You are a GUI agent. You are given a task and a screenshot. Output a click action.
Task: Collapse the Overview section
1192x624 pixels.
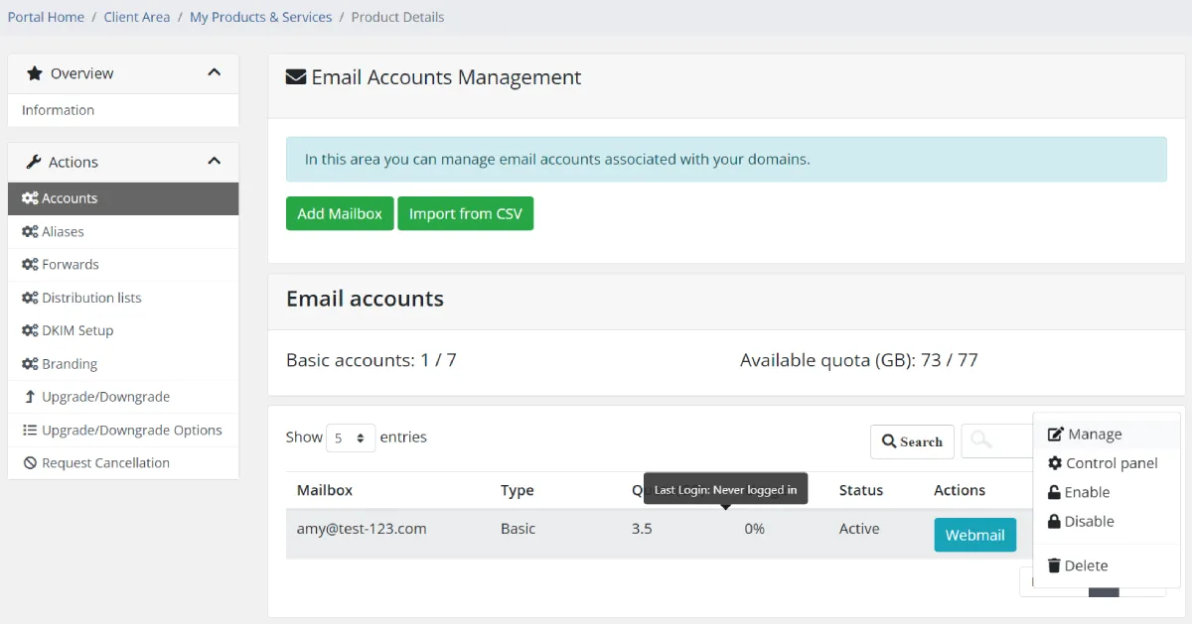click(214, 72)
